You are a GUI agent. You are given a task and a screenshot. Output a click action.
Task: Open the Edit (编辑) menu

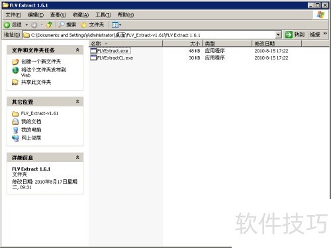pos(36,15)
